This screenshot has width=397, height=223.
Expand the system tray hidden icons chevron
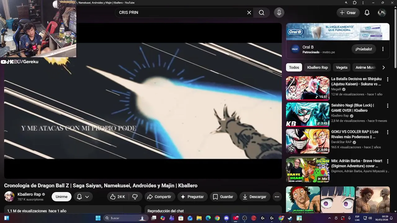(x=329, y=218)
